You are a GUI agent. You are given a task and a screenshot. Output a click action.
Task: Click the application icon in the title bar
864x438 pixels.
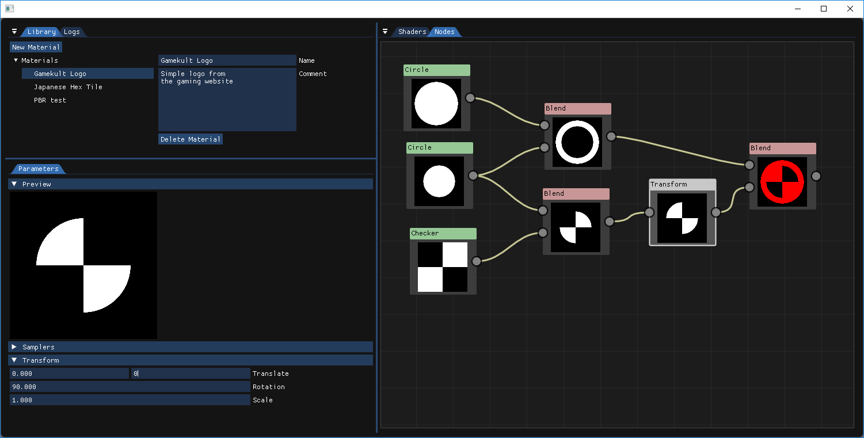tap(9, 9)
